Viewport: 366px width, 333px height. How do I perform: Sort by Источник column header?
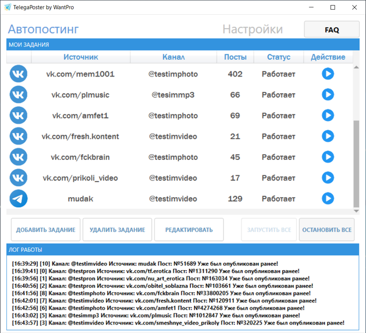pos(81,57)
